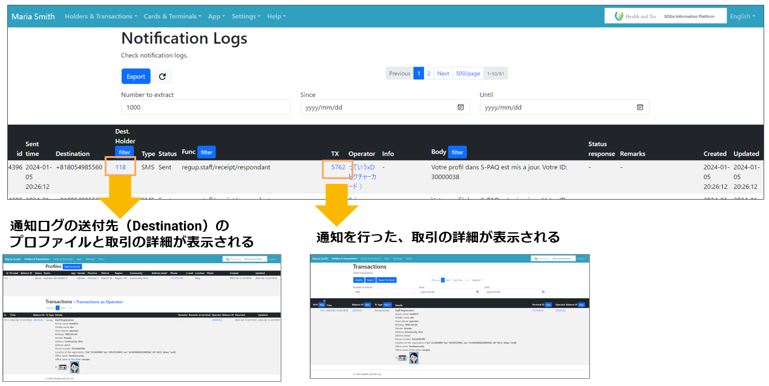This screenshot has height=386, width=769.
Task: Open Holders & Transactions menu
Action: pyautogui.click(x=100, y=16)
